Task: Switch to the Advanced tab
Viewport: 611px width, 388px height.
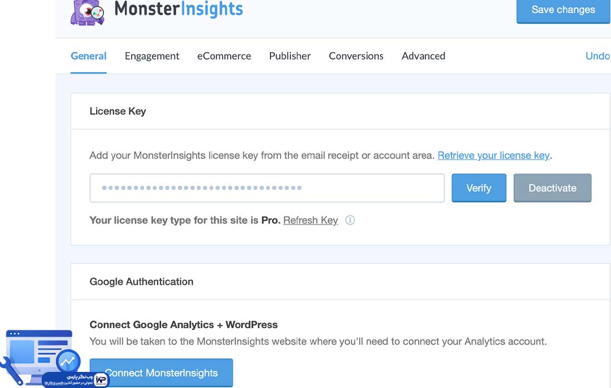Action: pos(423,56)
